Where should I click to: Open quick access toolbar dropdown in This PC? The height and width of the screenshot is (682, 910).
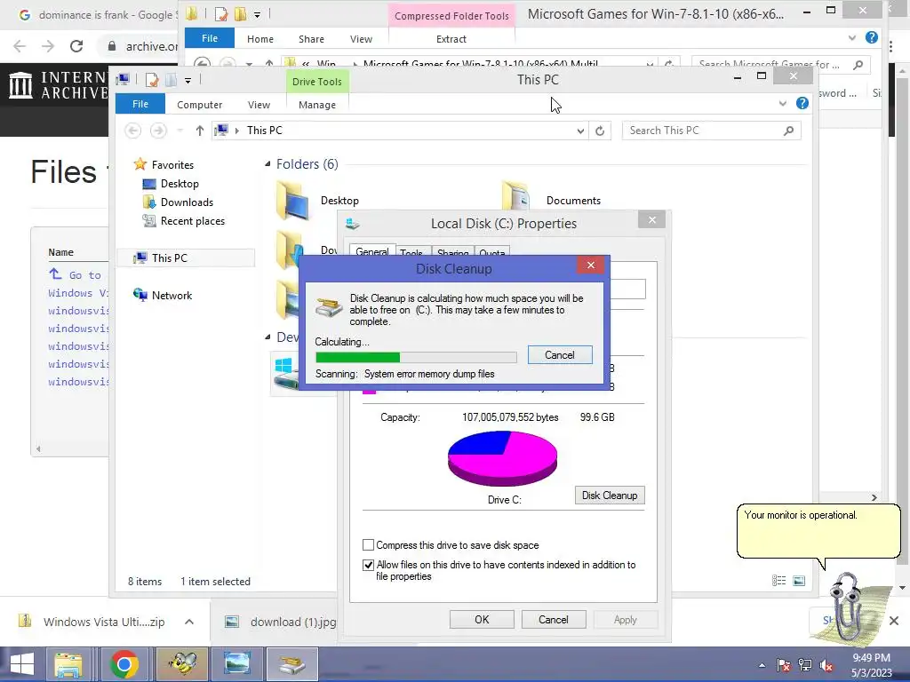pos(188,81)
